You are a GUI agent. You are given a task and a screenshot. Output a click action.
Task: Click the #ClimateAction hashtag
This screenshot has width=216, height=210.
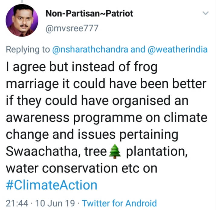[x=51, y=185]
